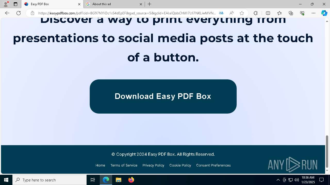Open the Home footer link

tap(100, 165)
